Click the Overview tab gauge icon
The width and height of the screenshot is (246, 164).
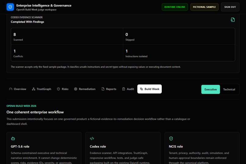11,89
